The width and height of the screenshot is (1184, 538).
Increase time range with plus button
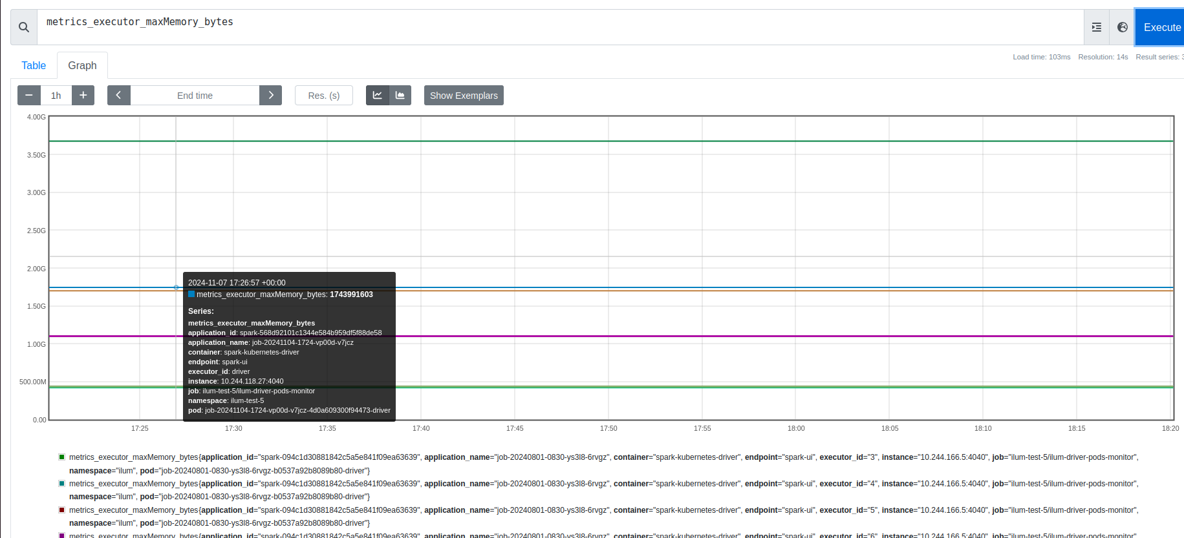83,96
